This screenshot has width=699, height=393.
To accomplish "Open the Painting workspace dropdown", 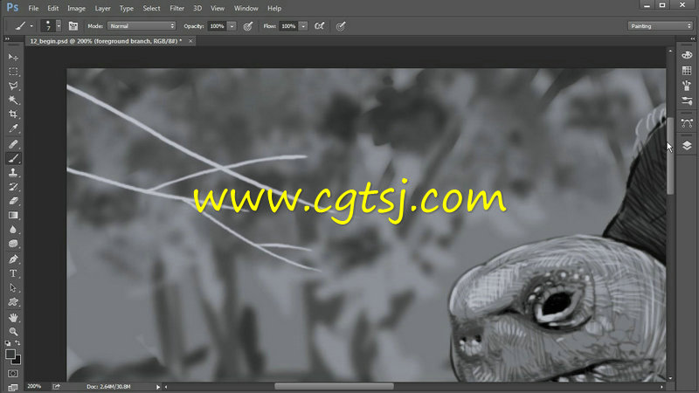I will coord(660,26).
